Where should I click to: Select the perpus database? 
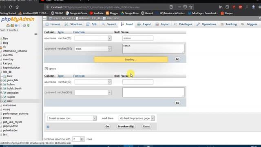click(7, 118)
